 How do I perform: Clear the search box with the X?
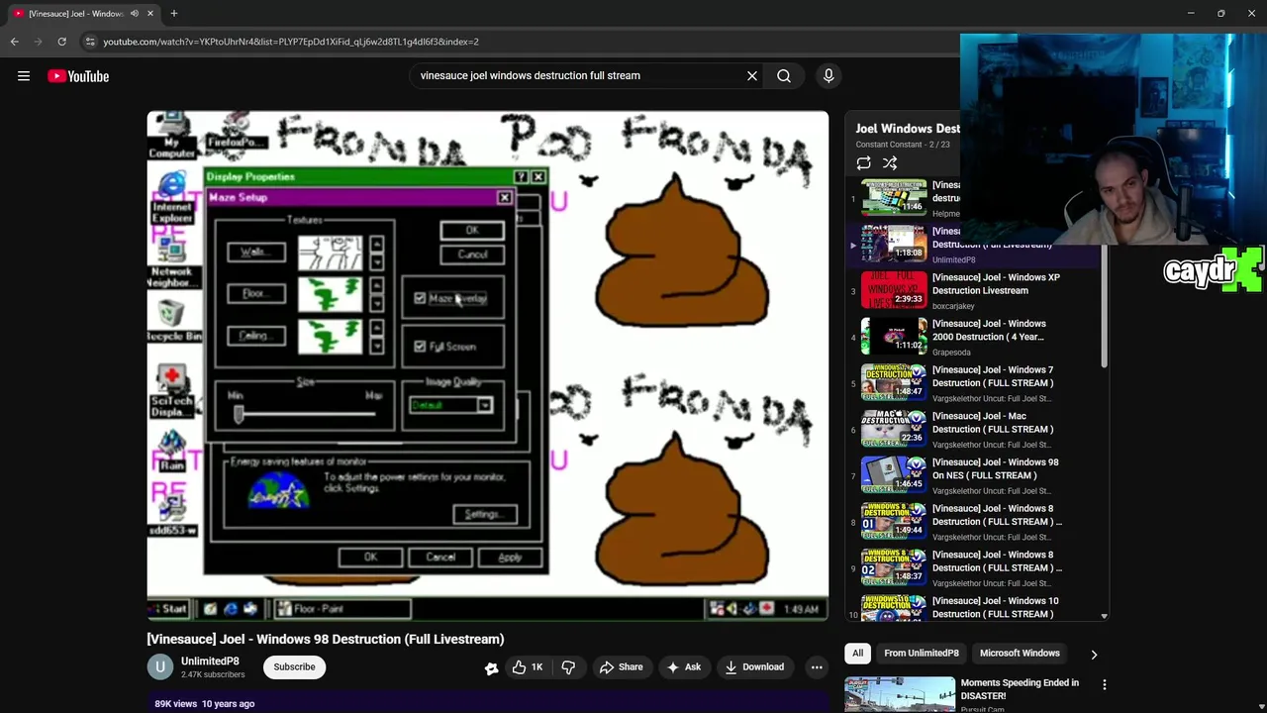click(752, 75)
